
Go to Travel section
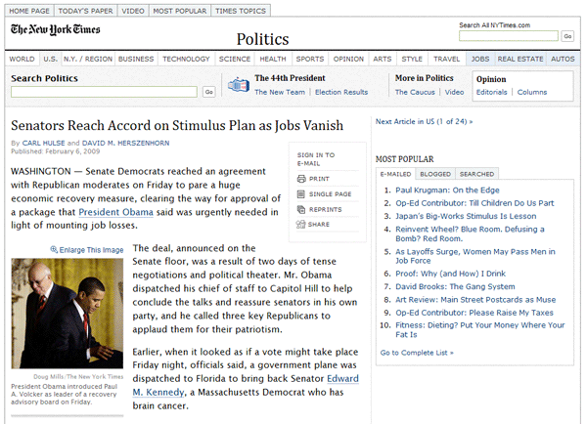(x=447, y=59)
